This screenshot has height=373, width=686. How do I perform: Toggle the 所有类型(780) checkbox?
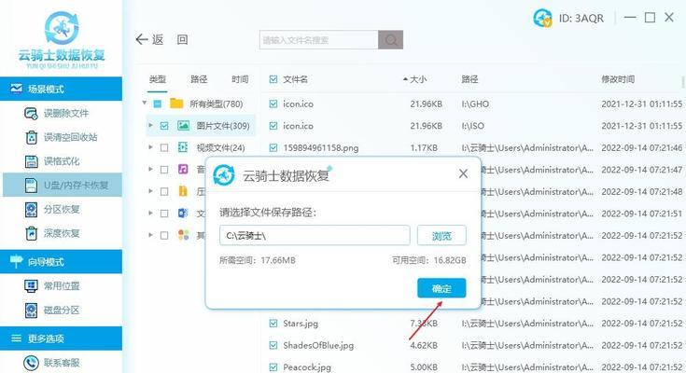158,104
